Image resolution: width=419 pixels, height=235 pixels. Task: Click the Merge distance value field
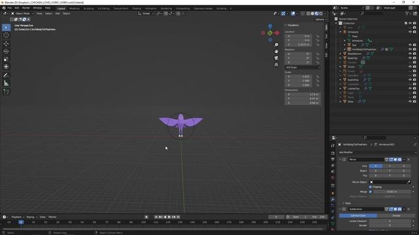(392, 191)
